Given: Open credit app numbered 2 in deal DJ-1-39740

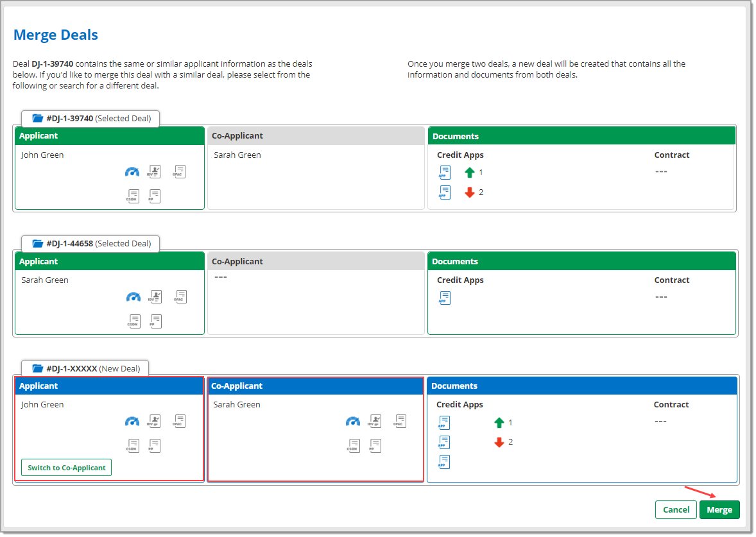Looking at the screenshot, I should (445, 192).
